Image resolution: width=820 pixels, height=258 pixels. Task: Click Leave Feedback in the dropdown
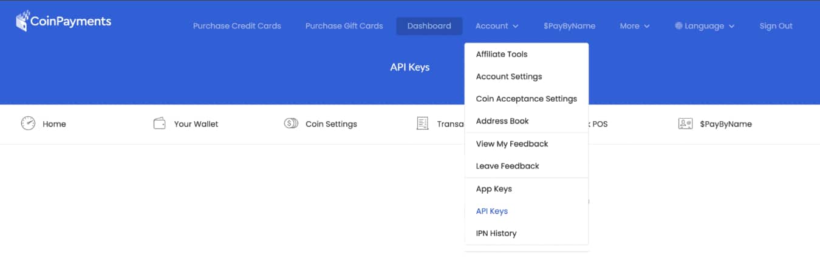[507, 166]
